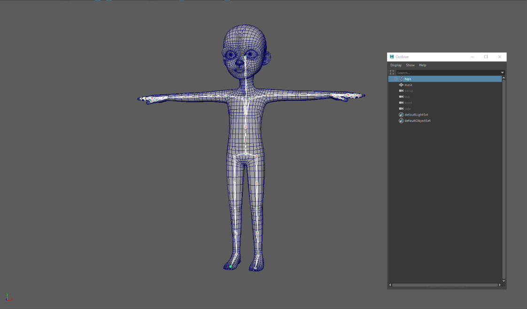The image size is (527, 309).
Task: Click the defaultLightSet set icon
Action: click(x=401, y=115)
